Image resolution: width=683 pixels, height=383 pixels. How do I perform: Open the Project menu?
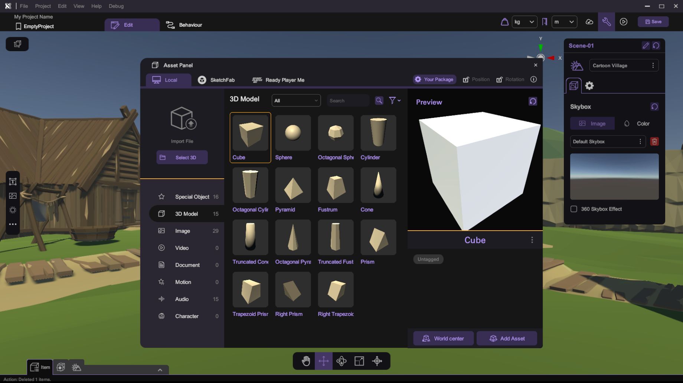click(43, 6)
